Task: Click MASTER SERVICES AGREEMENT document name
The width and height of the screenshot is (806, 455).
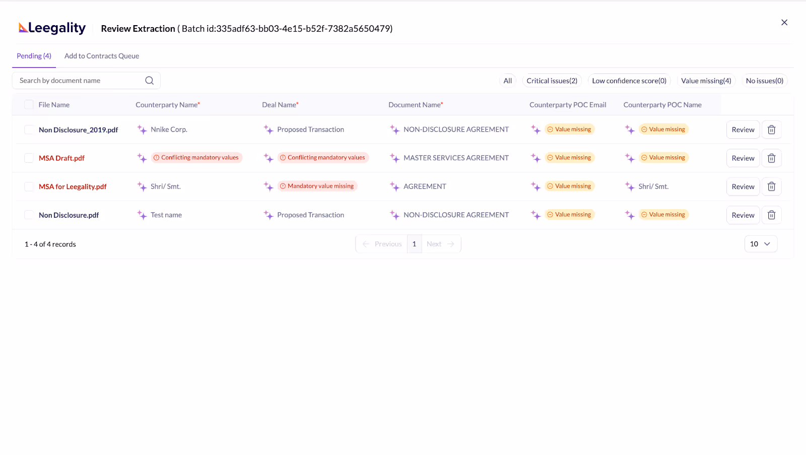Action: (456, 158)
